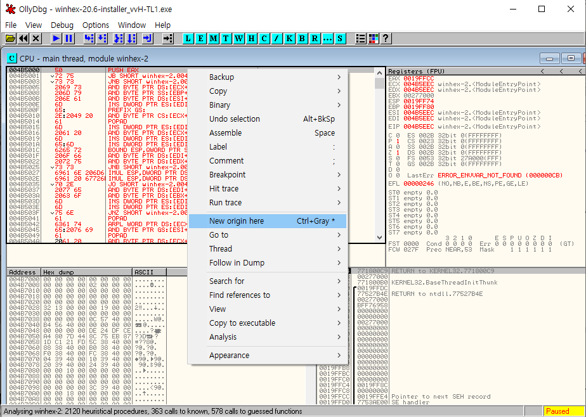Expand the Search for submenu

pos(268,281)
